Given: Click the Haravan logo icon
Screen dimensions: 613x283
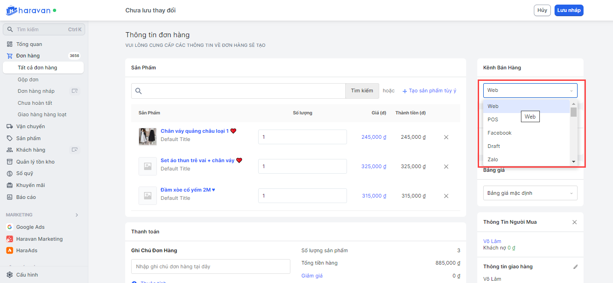Looking at the screenshot, I should point(12,10).
